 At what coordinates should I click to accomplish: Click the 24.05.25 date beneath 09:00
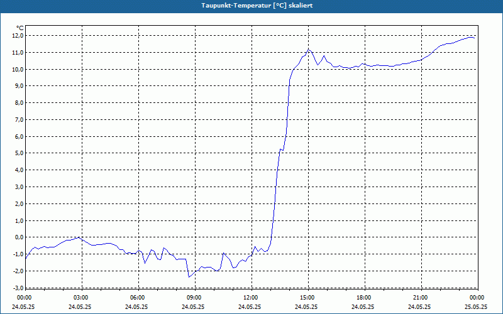193,306
